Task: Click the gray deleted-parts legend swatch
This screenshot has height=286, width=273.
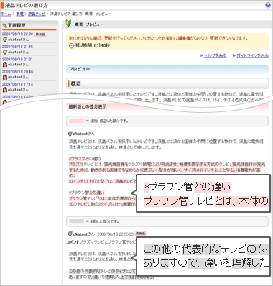Action: [77, 221]
